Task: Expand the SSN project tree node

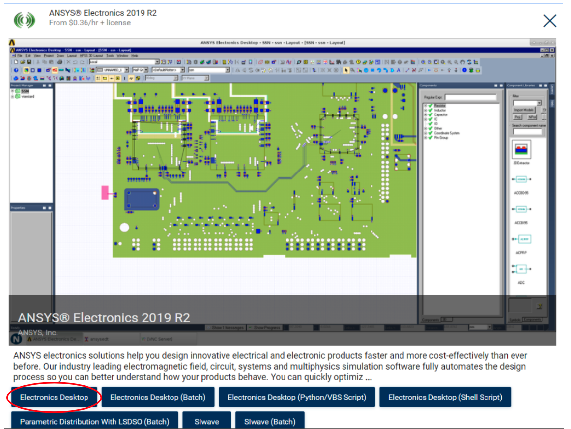Action: pos(12,91)
